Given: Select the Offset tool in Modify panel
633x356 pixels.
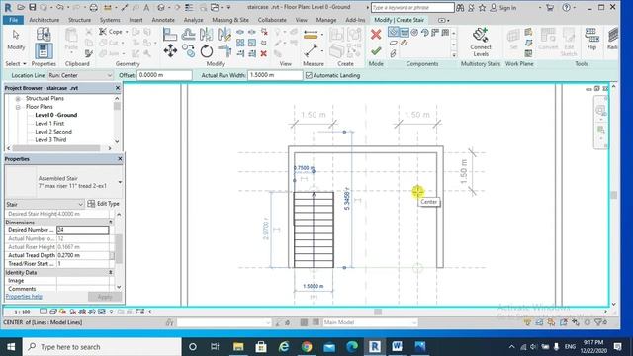Looking at the screenshot, I should 188,35.
